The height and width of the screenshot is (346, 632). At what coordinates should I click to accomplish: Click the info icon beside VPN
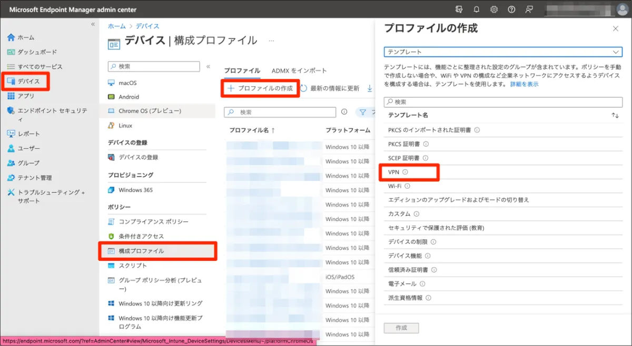[x=405, y=172]
